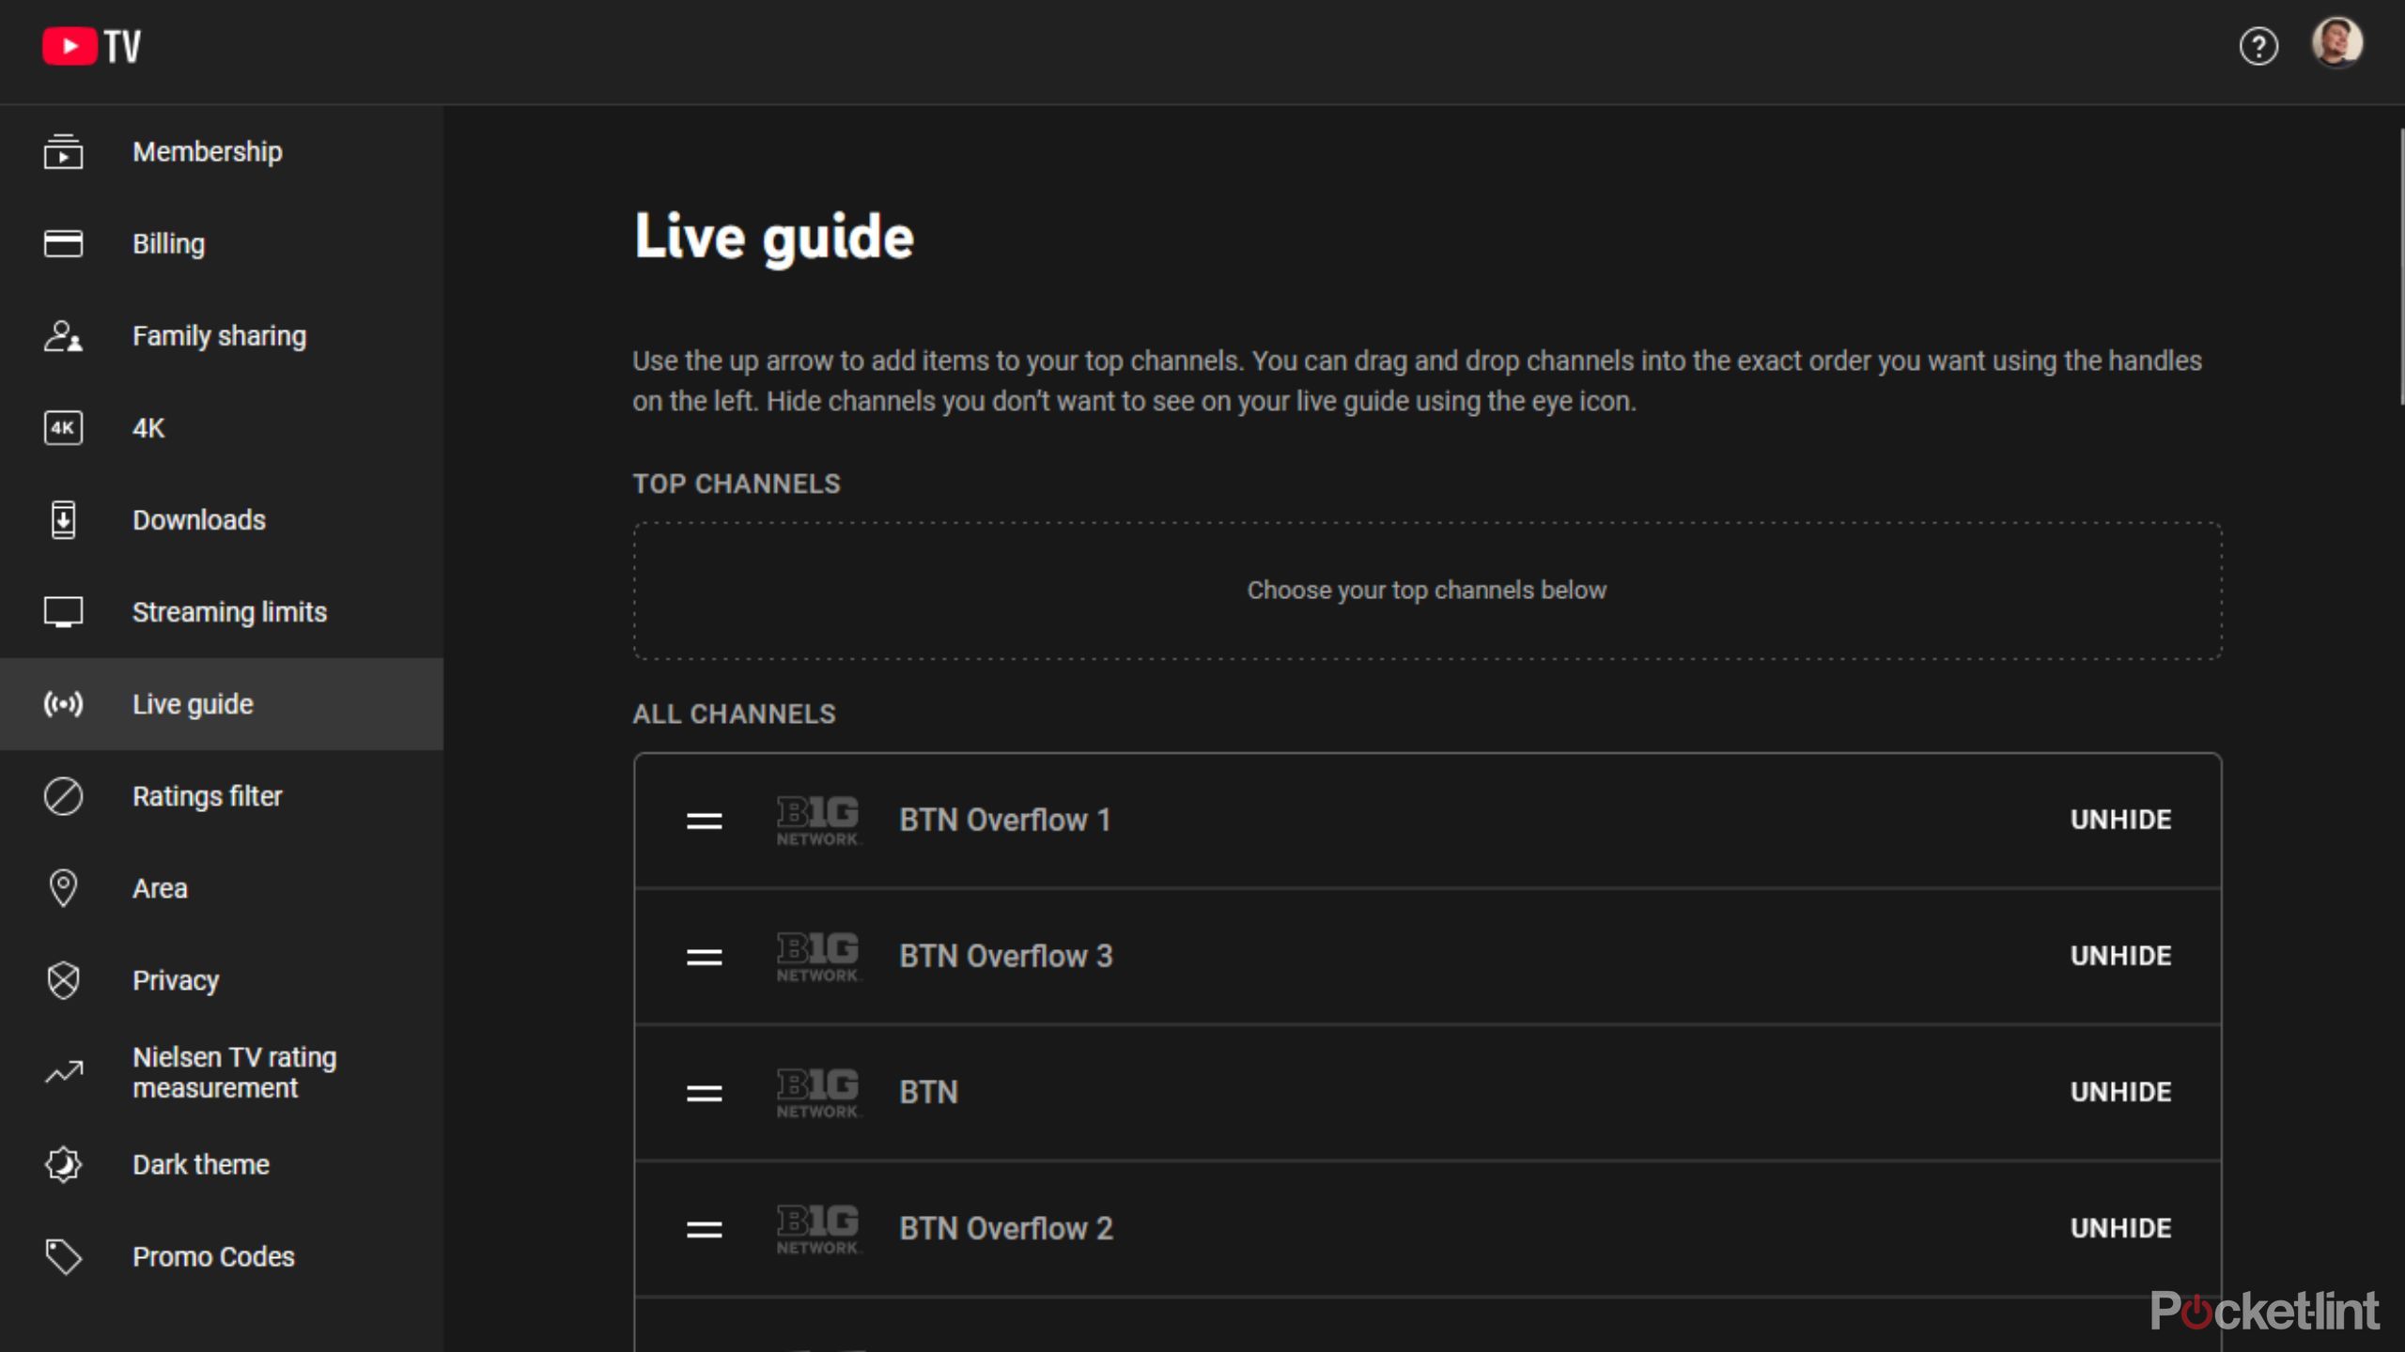Click the Nielsen trending arrow icon
This screenshot has height=1352, width=2405.
63,1071
